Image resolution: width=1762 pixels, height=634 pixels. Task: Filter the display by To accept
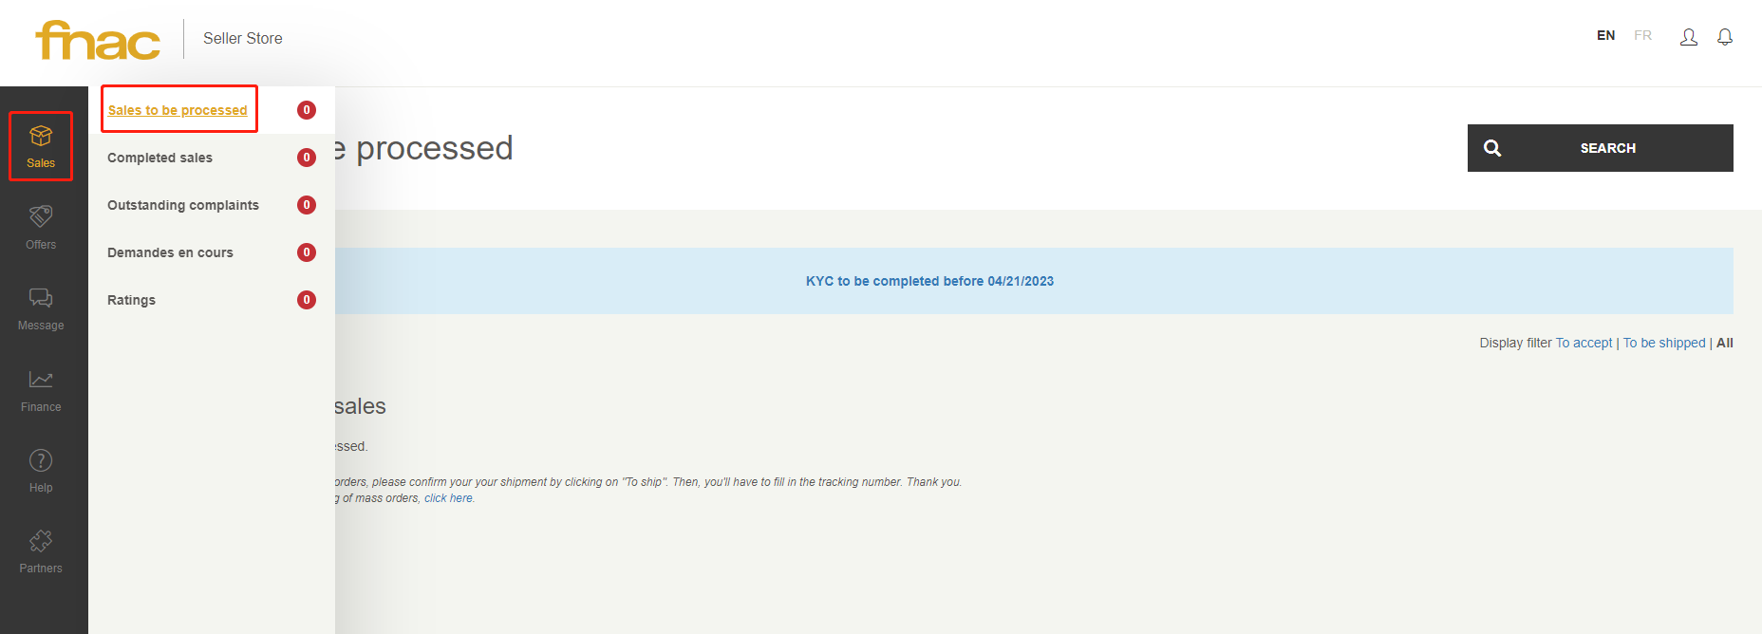[x=1584, y=343]
